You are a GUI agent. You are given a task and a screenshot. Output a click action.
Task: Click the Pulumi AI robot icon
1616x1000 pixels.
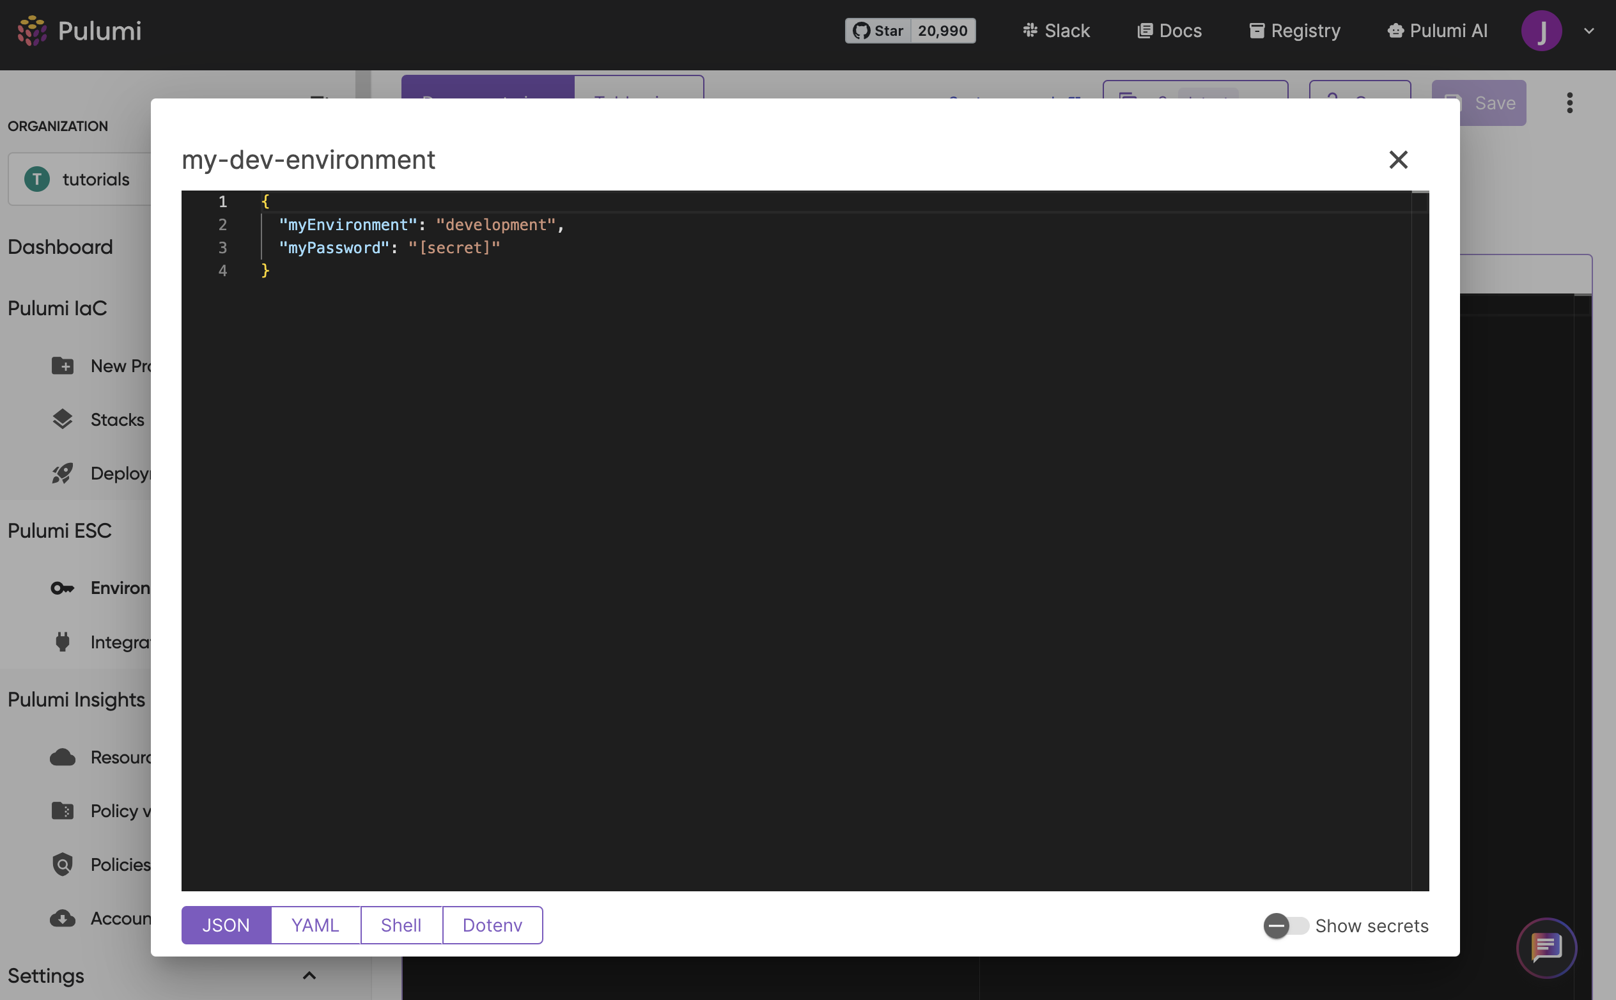pos(1395,31)
